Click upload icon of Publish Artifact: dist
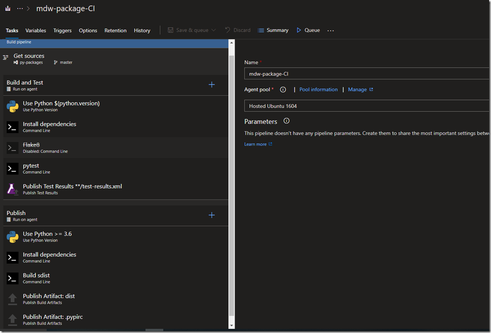 click(12, 299)
